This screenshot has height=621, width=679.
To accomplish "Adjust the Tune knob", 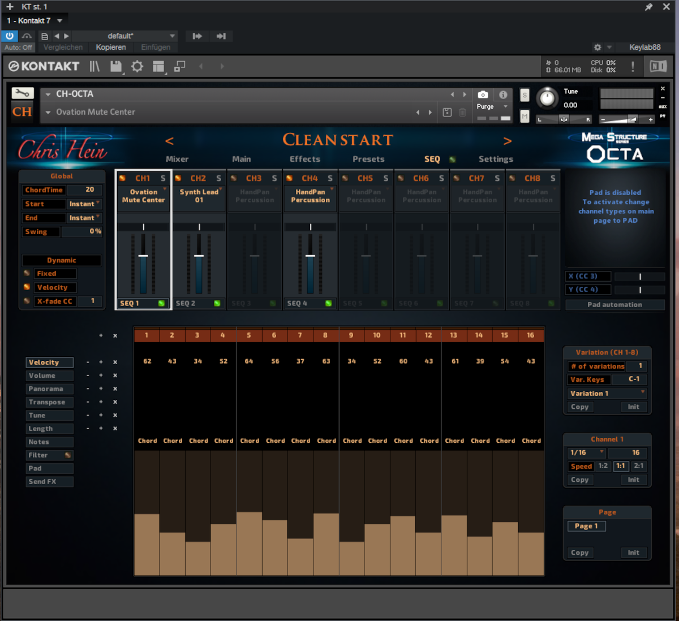I will 547,98.
